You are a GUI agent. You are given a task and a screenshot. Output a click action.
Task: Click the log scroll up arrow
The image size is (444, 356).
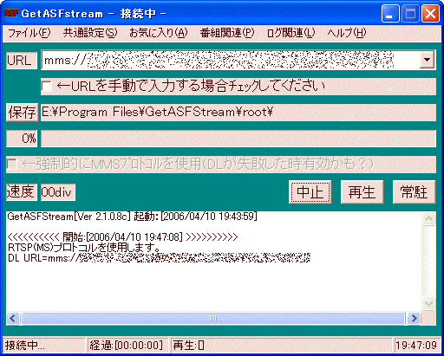point(428,219)
